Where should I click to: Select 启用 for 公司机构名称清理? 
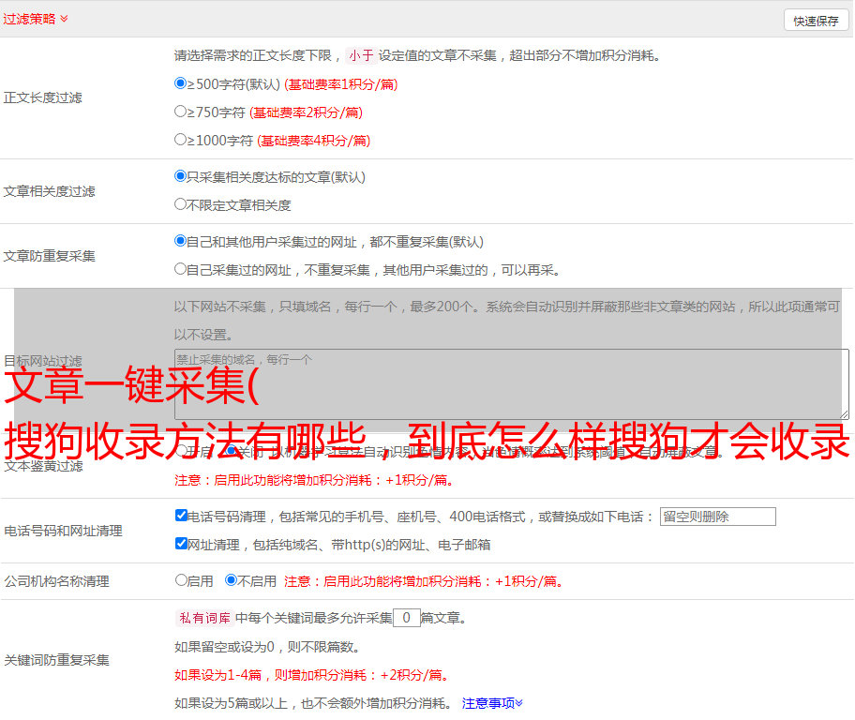point(181,580)
